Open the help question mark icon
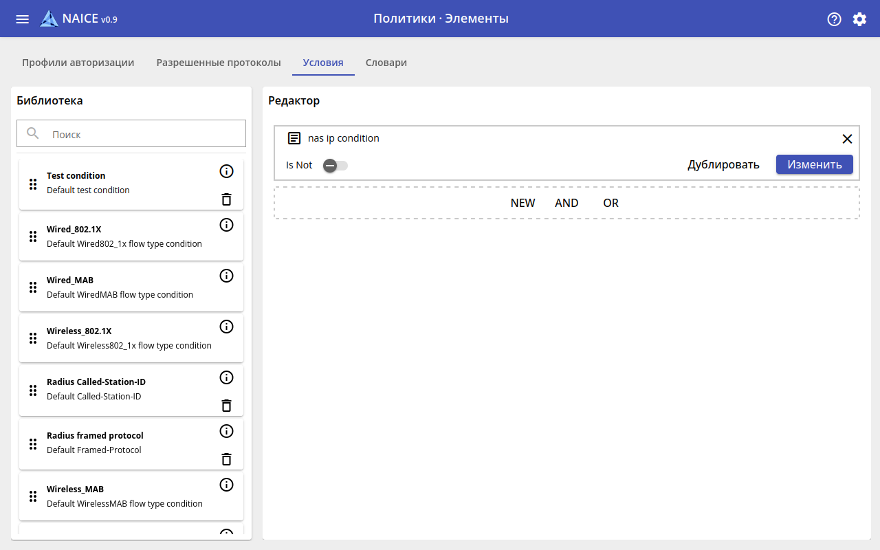 point(834,19)
